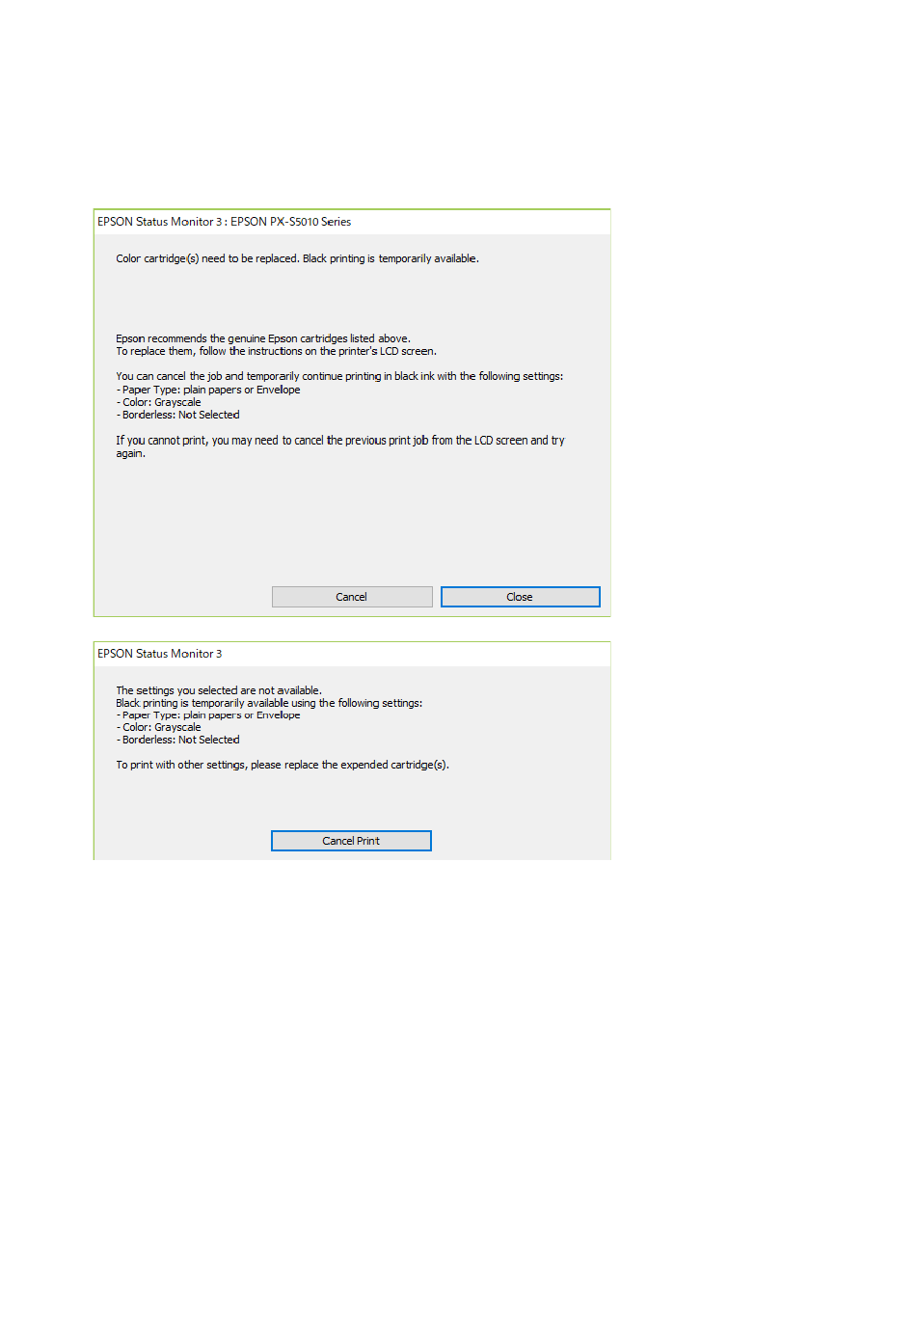Click the lower 'EPSON Status Monitor 3' title bar
Image resolution: width=916 pixels, height=1321 pixels.
coord(352,654)
